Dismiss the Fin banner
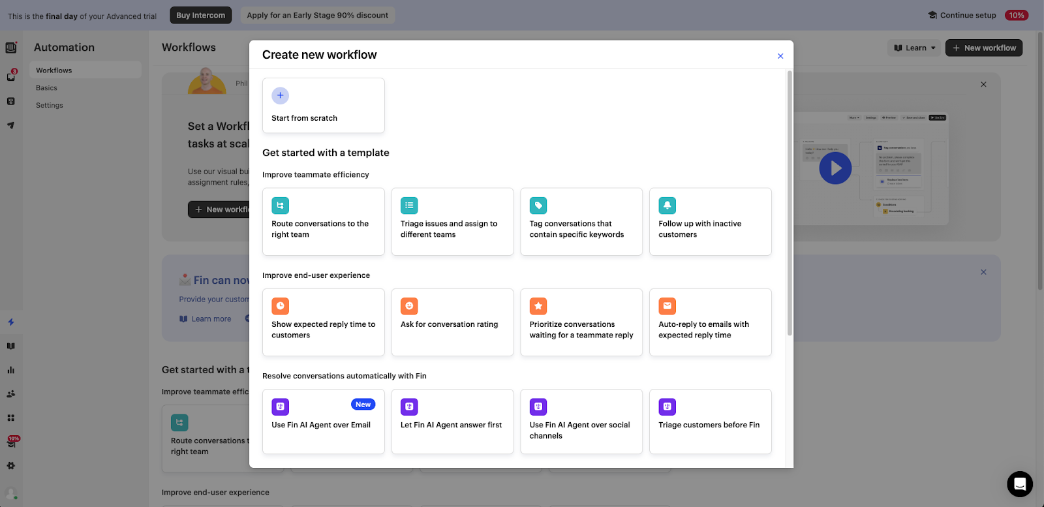The image size is (1044, 507). [983, 272]
